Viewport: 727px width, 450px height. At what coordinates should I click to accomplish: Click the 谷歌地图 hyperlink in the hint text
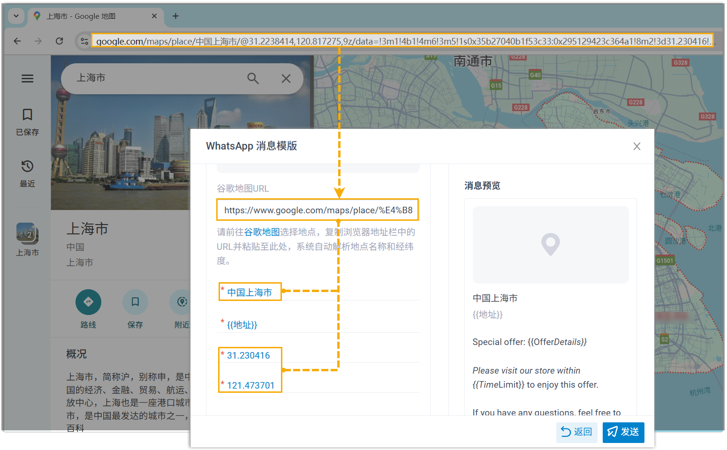coord(262,232)
